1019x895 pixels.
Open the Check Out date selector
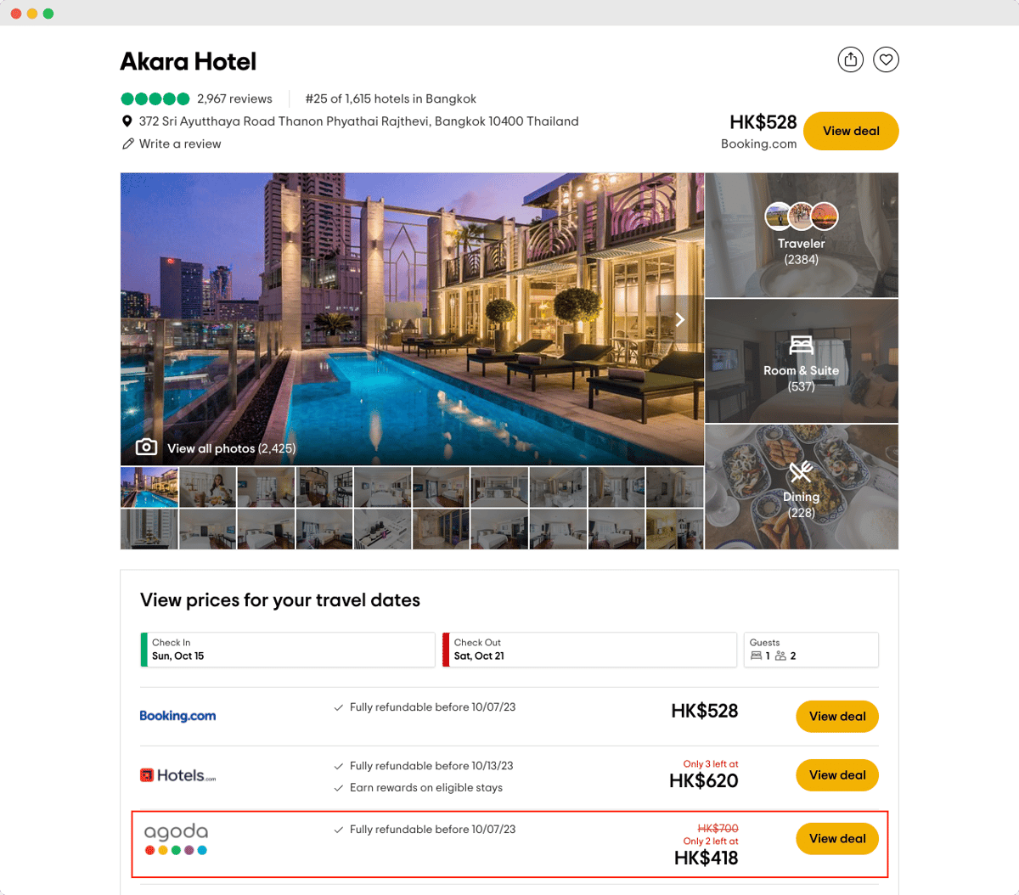(589, 650)
